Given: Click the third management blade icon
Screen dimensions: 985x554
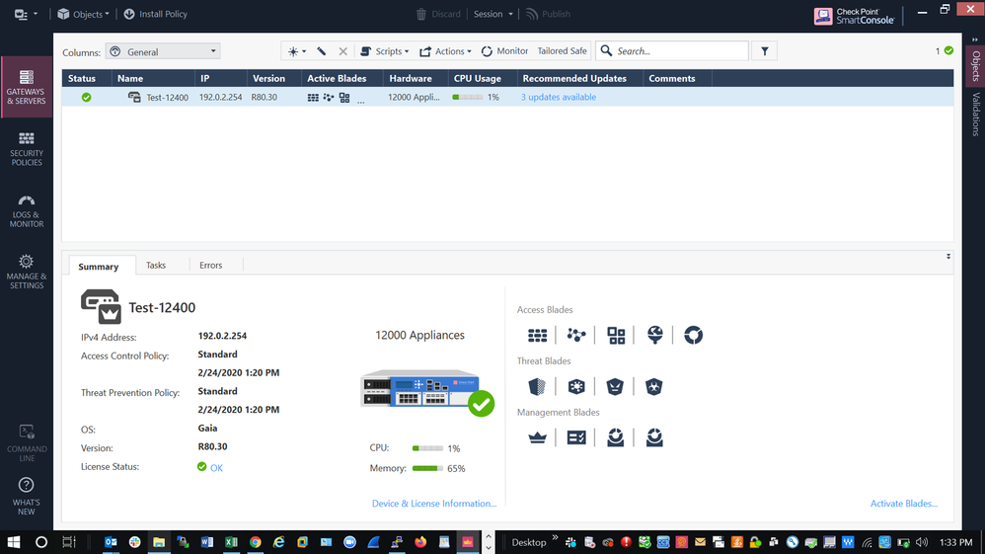Looking at the screenshot, I should click(616, 437).
